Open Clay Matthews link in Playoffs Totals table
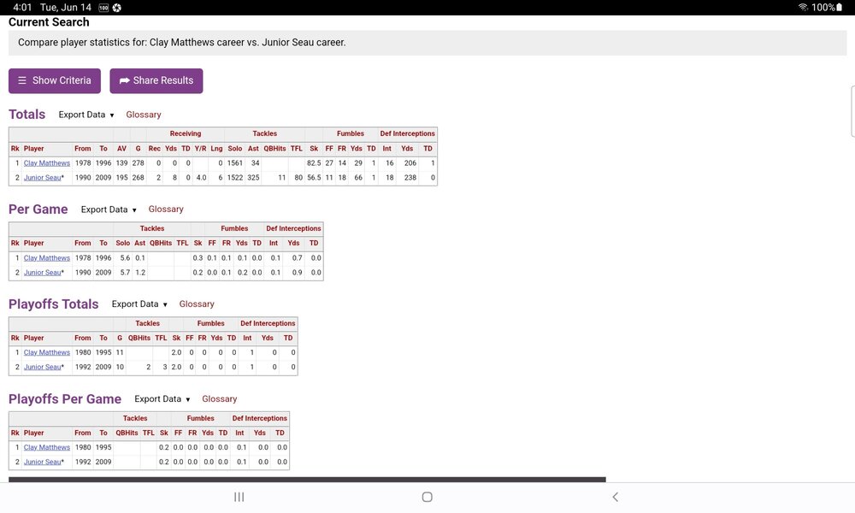The width and height of the screenshot is (855, 513). coord(47,353)
